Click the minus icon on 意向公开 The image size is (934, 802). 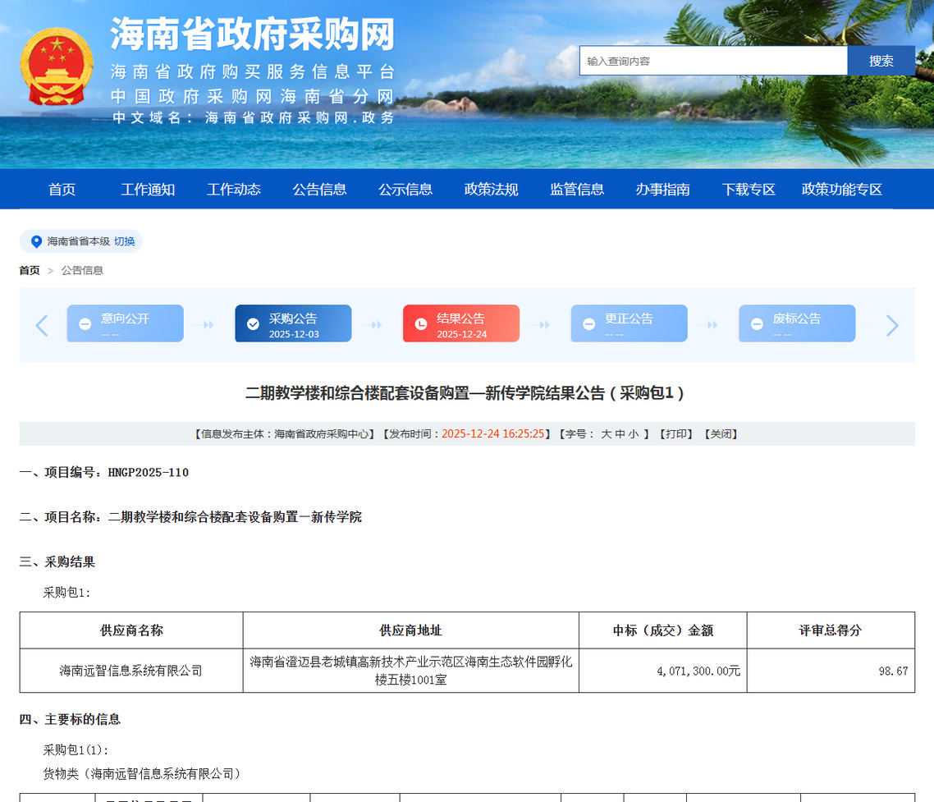tap(85, 324)
